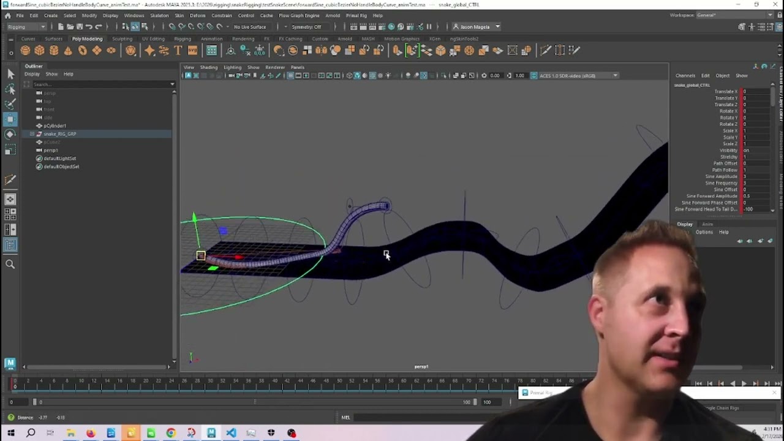Click the Windows Start button

point(10,433)
